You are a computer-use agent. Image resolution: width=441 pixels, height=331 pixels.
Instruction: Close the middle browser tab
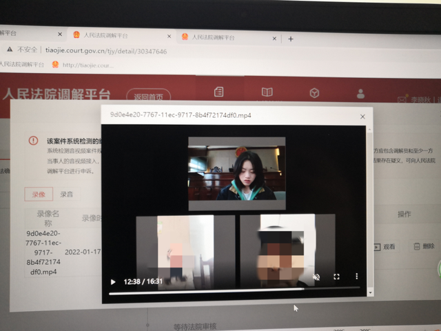click(169, 37)
